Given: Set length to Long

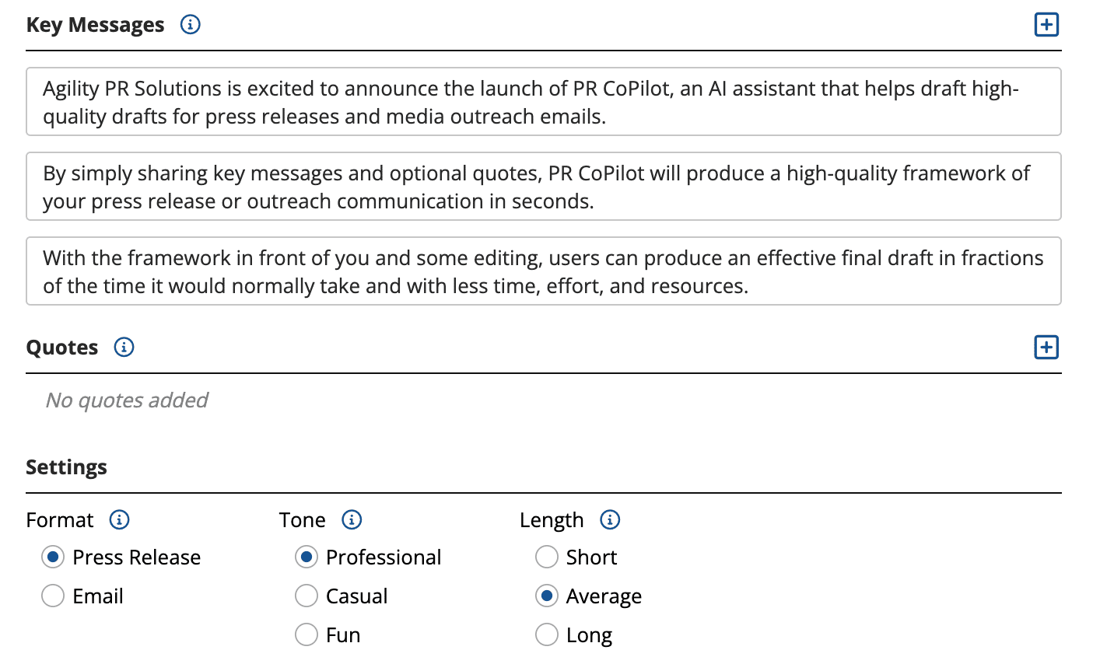Looking at the screenshot, I should coord(547,634).
